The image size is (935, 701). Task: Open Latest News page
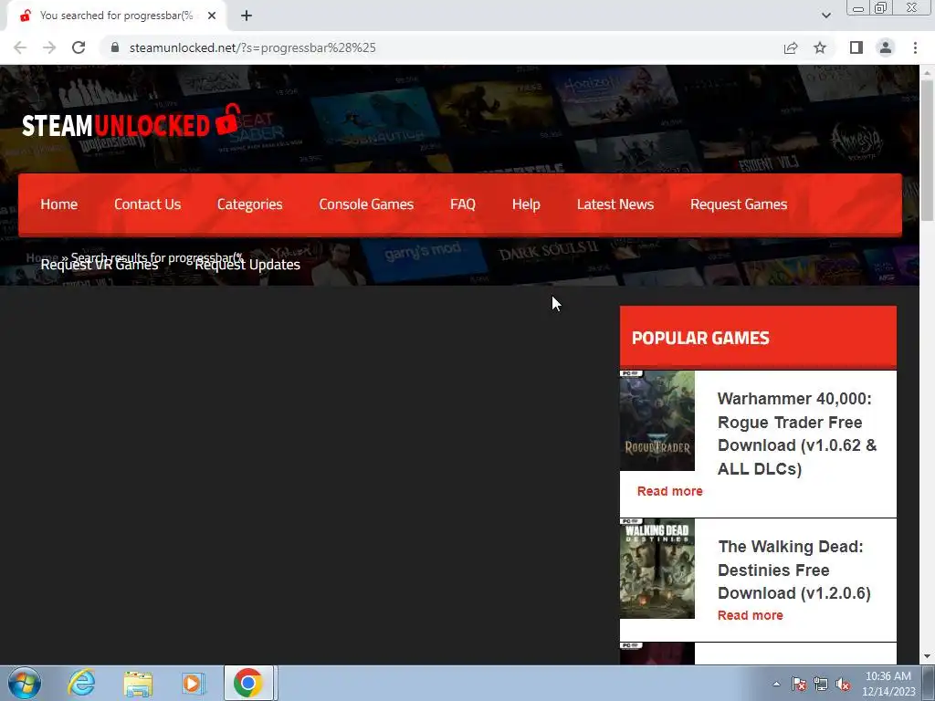(615, 204)
